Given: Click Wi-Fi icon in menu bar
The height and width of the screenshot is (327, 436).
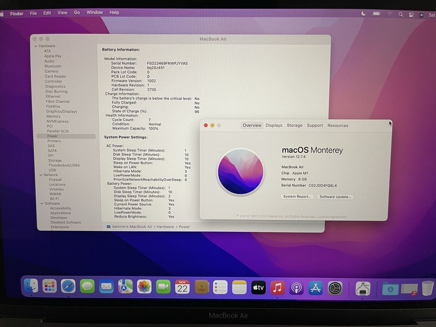Looking at the screenshot, I should coord(390,14).
